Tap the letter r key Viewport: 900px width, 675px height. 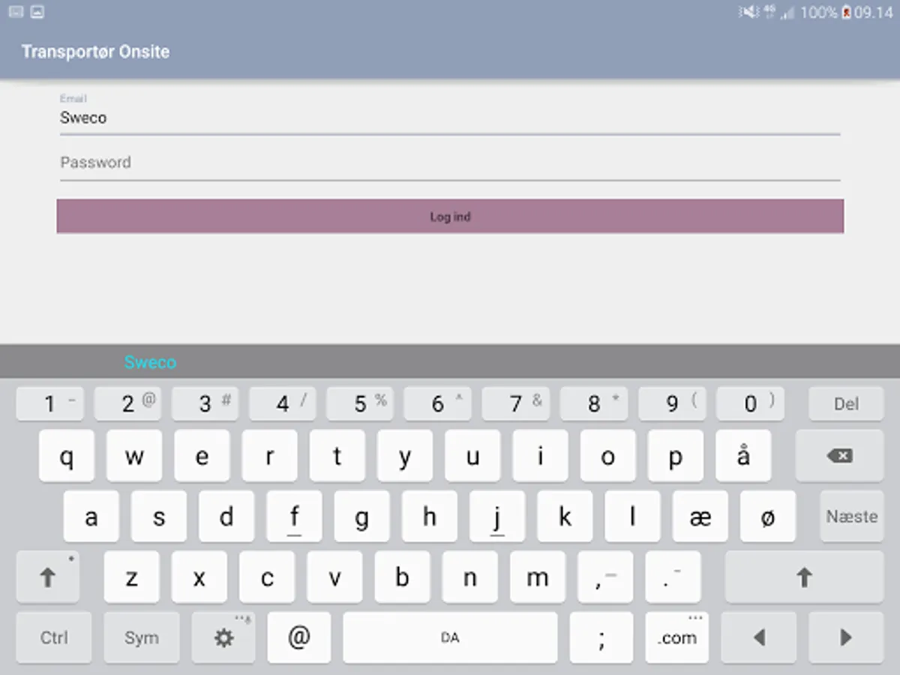coord(269,456)
